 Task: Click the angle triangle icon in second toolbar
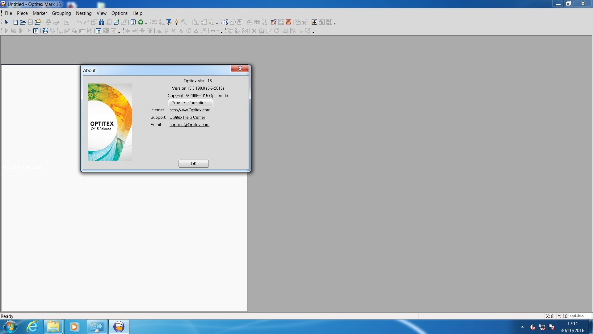pos(196,31)
